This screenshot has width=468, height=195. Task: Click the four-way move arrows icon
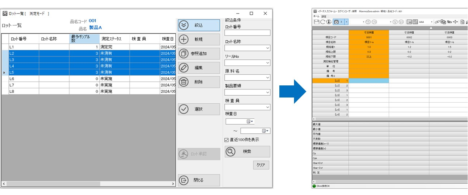click(x=456, y=22)
